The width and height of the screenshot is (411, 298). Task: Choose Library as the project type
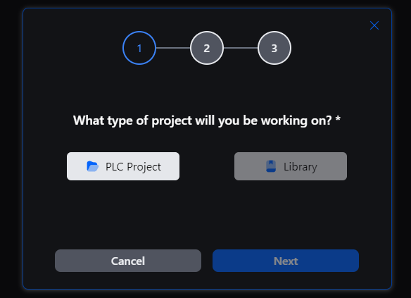(291, 166)
